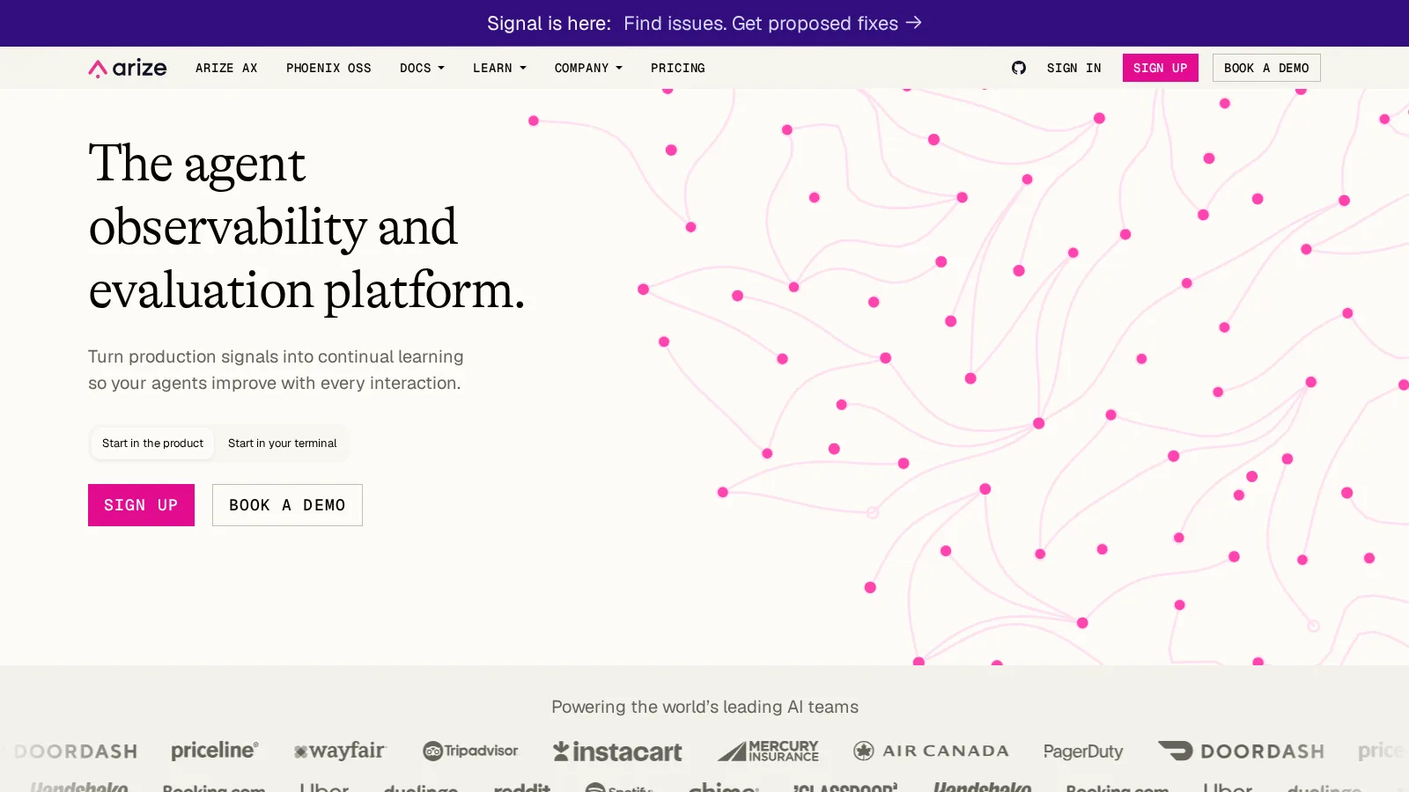Screen dimensions: 1409x792
Task: Expand the Docs dropdown menu
Action: pyautogui.click(x=422, y=68)
